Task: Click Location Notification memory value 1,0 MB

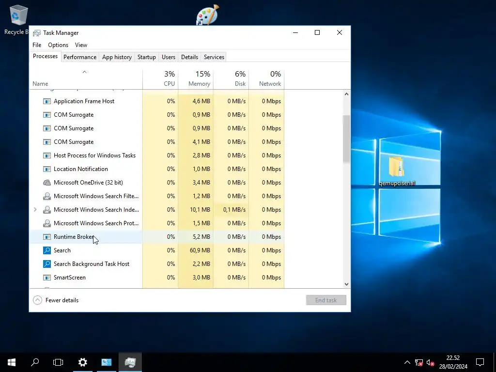Action: (201, 169)
